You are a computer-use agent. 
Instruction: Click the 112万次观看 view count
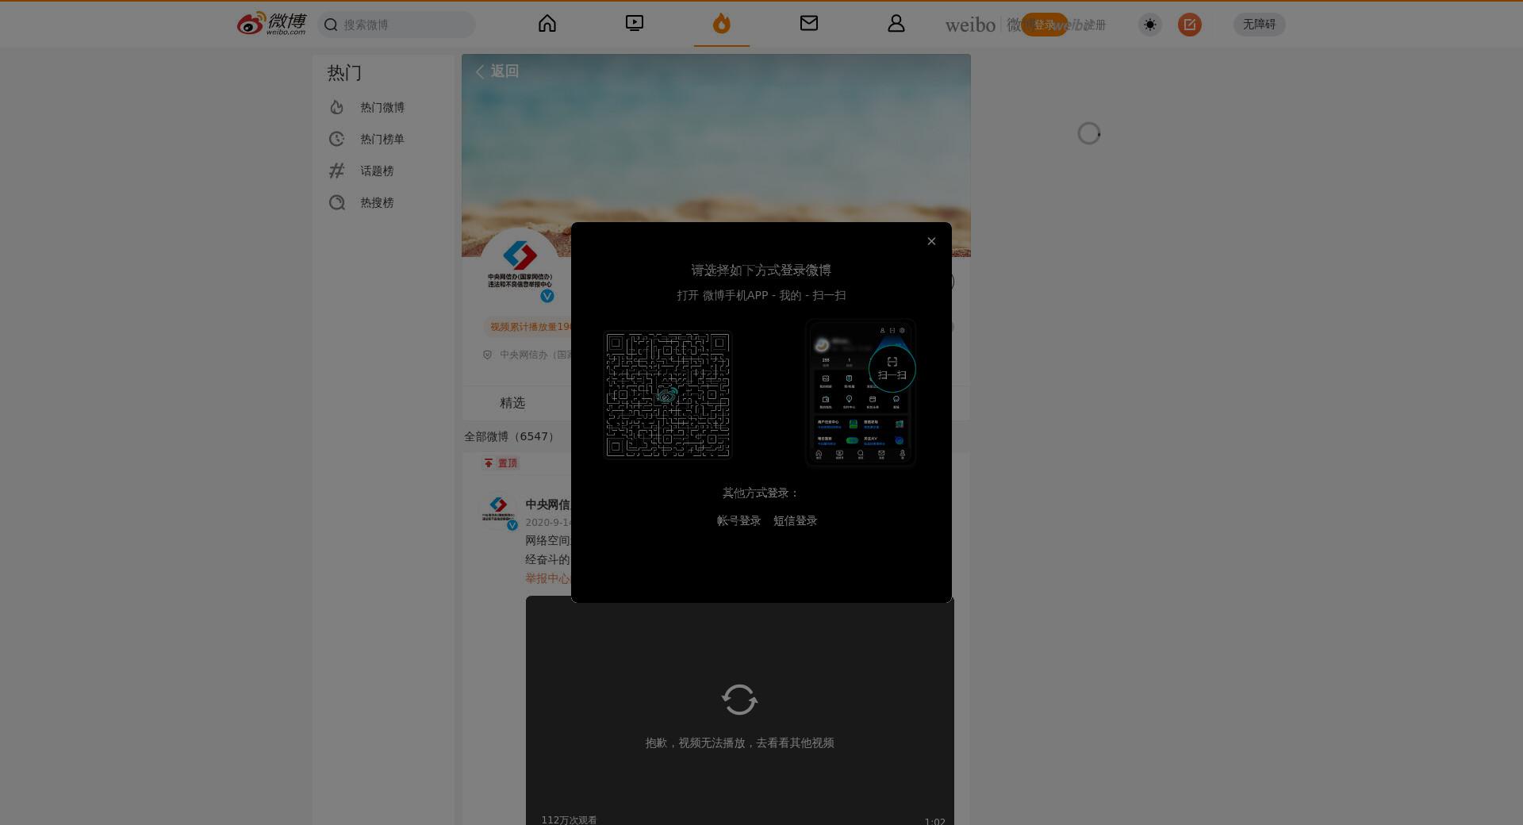click(569, 819)
